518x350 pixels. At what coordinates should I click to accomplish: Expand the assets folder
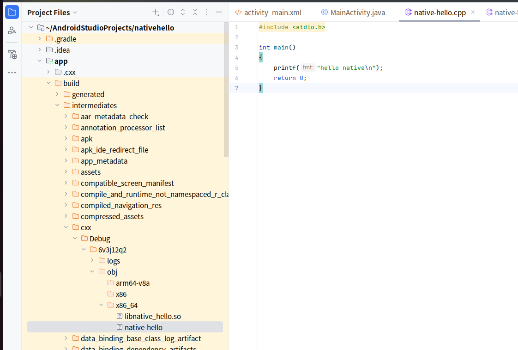pyautogui.click(x=66, y=172)
